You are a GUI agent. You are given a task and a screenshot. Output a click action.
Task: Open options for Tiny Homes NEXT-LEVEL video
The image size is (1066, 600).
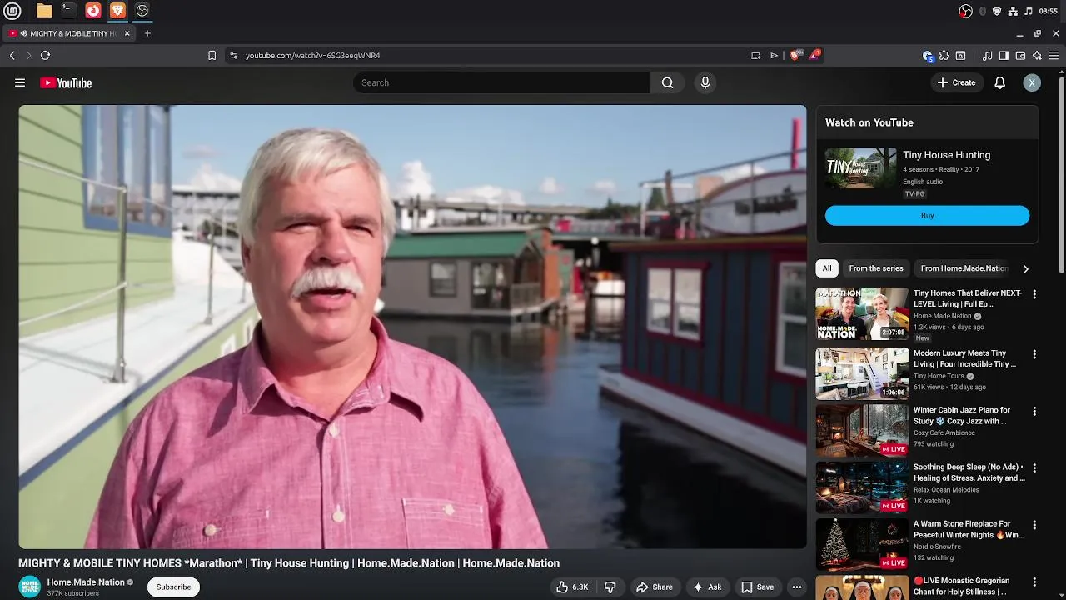click(x=1034, y=294)
